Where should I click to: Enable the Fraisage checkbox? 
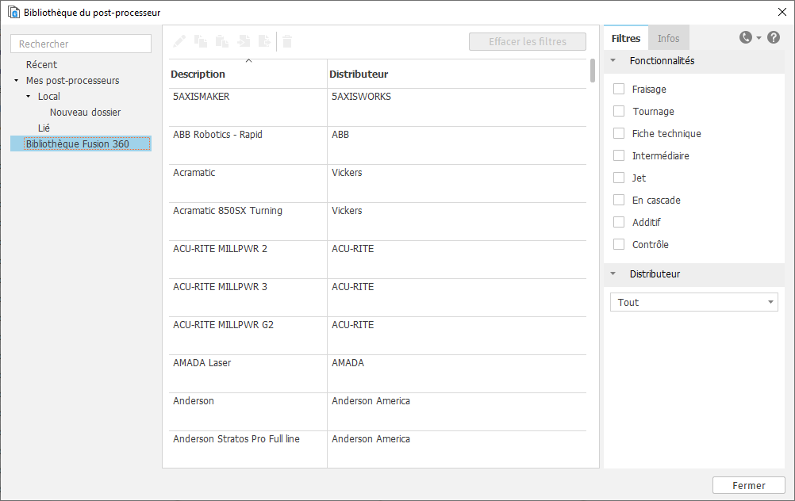click(x=619, y=89)
